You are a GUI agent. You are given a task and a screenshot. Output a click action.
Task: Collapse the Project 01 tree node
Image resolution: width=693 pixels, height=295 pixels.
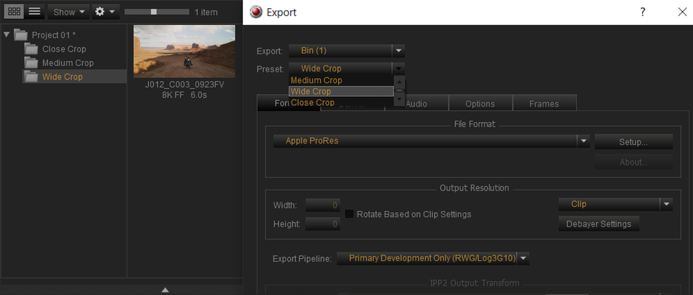pos(6,35)
